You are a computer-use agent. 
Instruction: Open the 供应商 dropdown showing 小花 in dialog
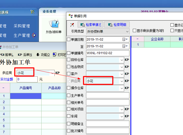tap(122, 81)
